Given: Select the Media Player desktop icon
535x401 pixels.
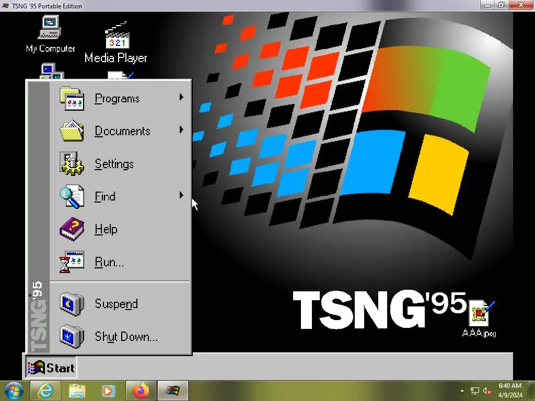Looking at the screenshot, I should click(116, 43).
